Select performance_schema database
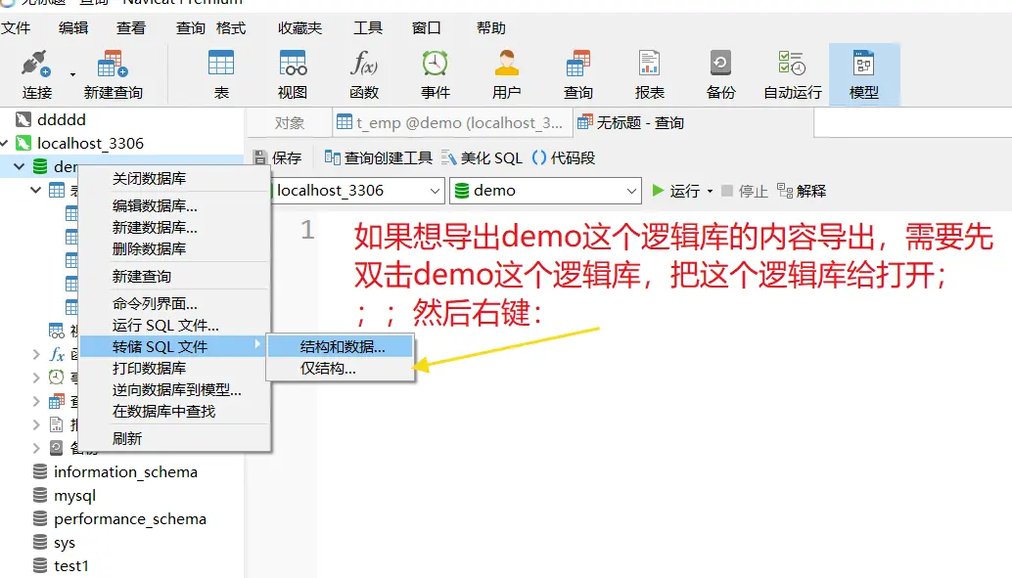This screenshot has width=1012, height=578. coord(130,518)
